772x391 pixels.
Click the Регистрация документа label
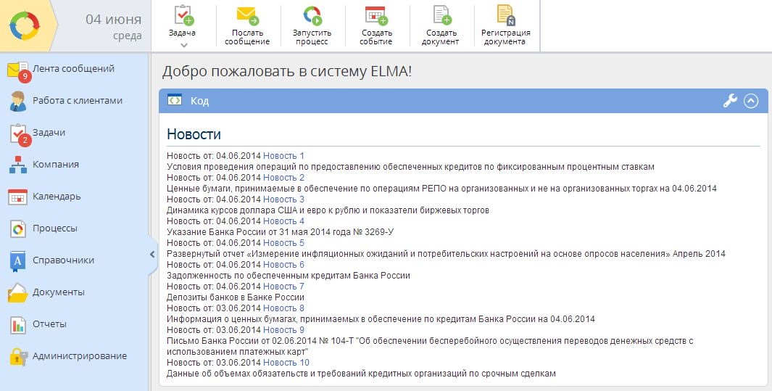[506, 37]
